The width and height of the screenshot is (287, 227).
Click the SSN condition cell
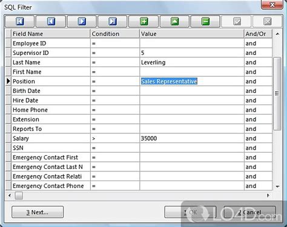coord(115,148)
